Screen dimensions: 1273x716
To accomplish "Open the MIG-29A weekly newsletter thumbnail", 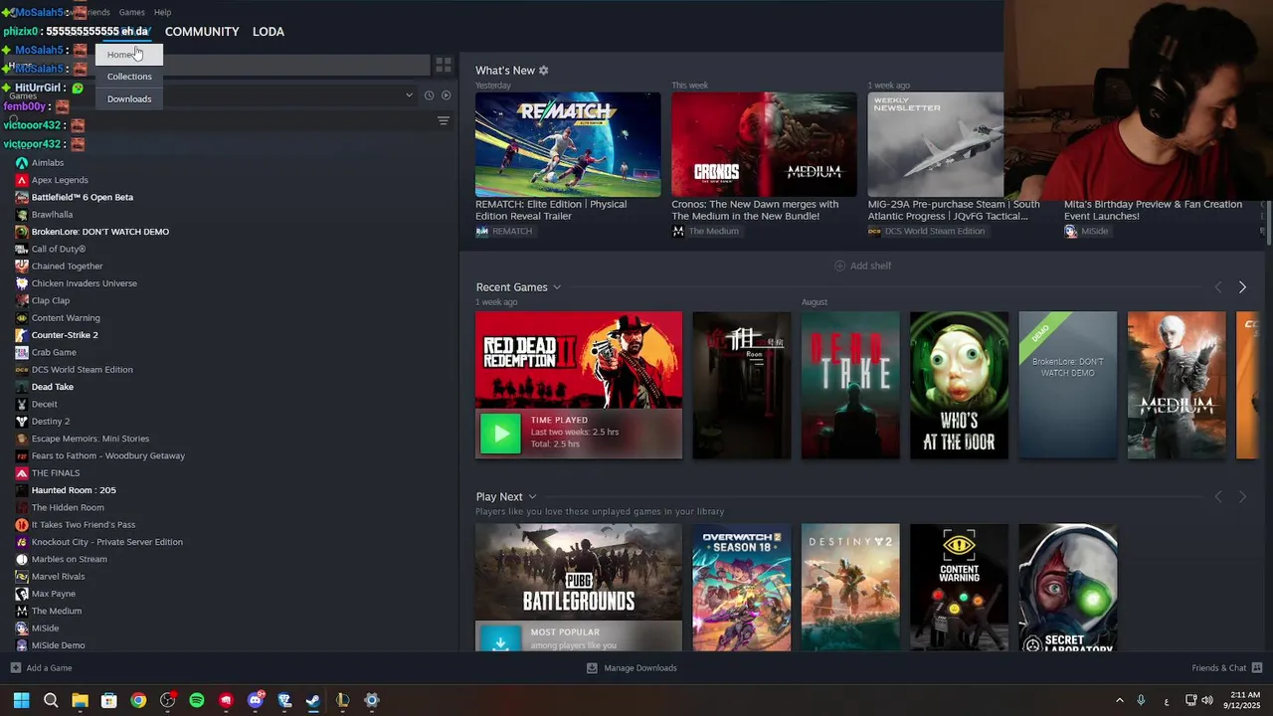I will pyautogui.click(x=936, y=144).
